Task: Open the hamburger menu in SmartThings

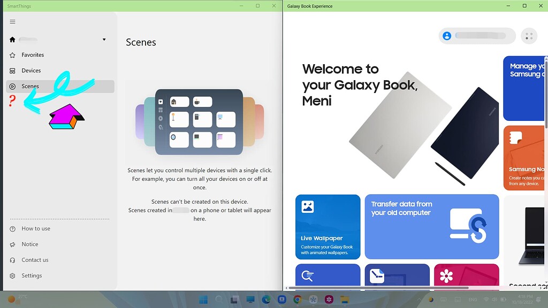Action: (x=12, y=22)
